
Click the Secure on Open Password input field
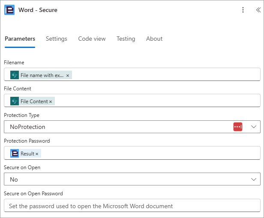point(132,206)
